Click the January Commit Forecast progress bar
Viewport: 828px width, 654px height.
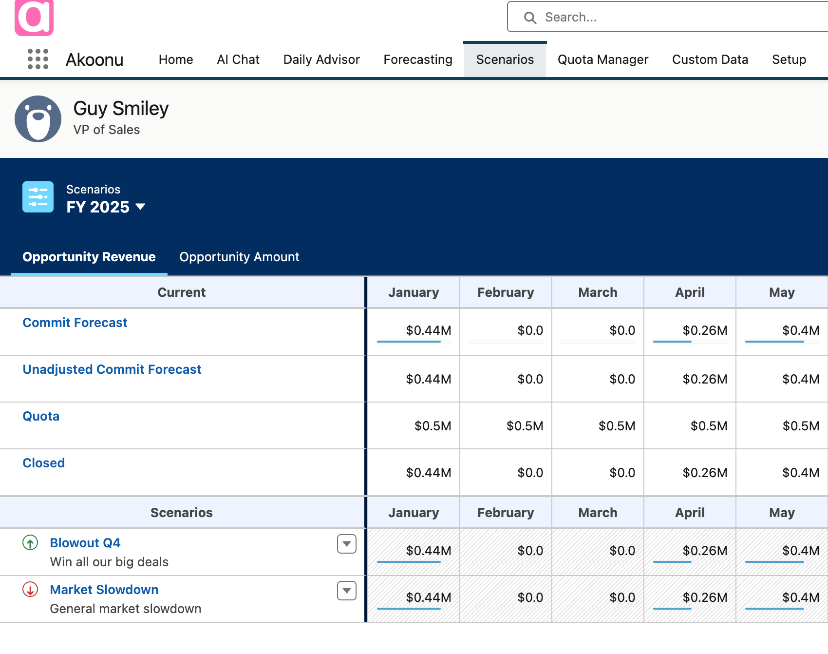pyautogui.click(x=414, y=342)
